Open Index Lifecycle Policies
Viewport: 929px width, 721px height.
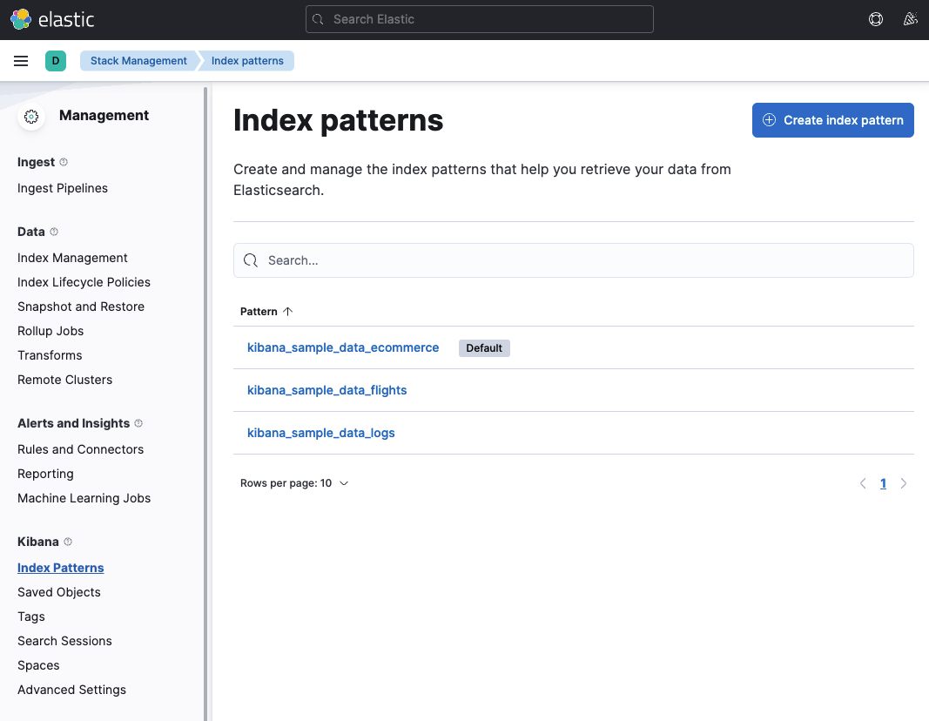pyautogui.click(x=84, y=282)
